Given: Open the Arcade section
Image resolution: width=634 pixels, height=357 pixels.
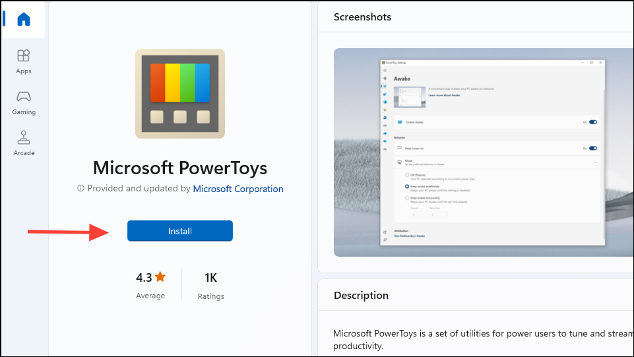Looking at the screenshot, I should (x=24, y=143).
